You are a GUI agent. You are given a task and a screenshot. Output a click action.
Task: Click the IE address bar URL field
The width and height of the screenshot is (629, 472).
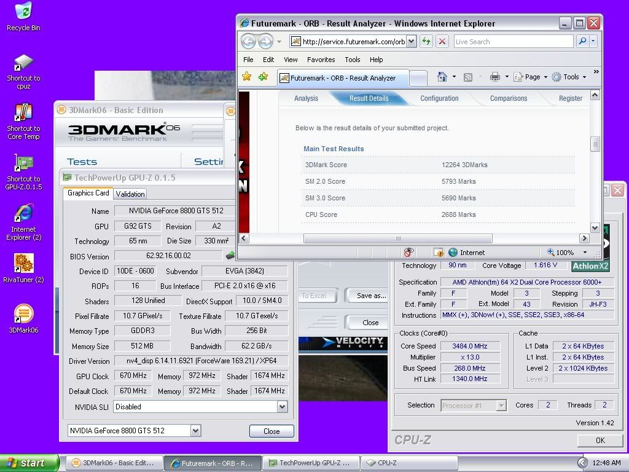click(348, 41)
